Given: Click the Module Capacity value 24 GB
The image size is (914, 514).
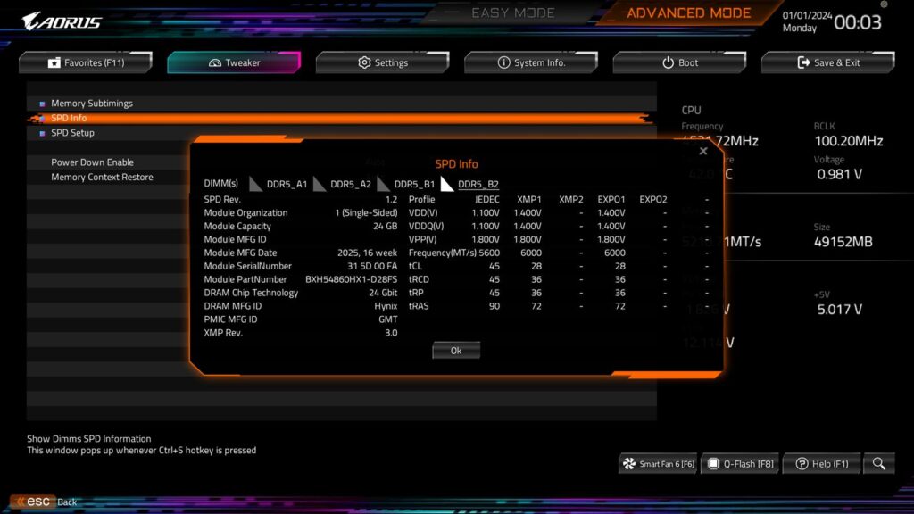Looking at the screenshot, I should (385, 226).
